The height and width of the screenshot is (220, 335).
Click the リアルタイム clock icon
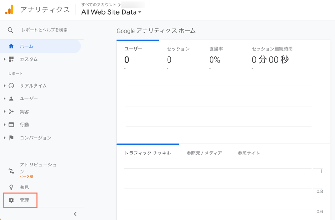coord(11,86)
